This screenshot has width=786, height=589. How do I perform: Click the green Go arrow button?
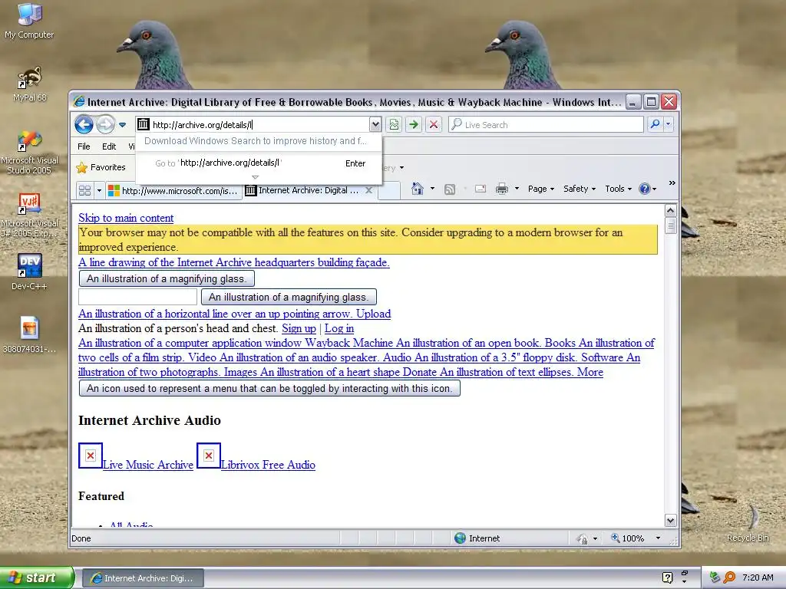414,124
